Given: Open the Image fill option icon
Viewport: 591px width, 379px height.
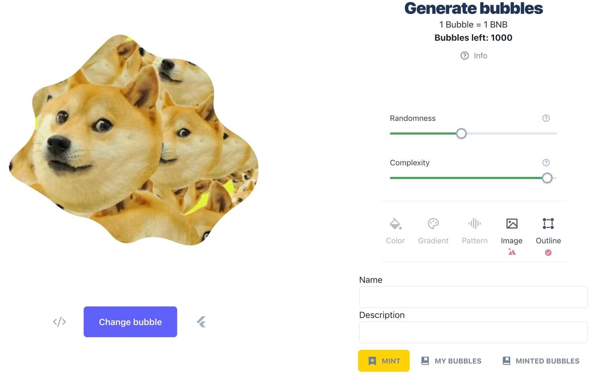Looking at the screenshot, I should 512,224.
